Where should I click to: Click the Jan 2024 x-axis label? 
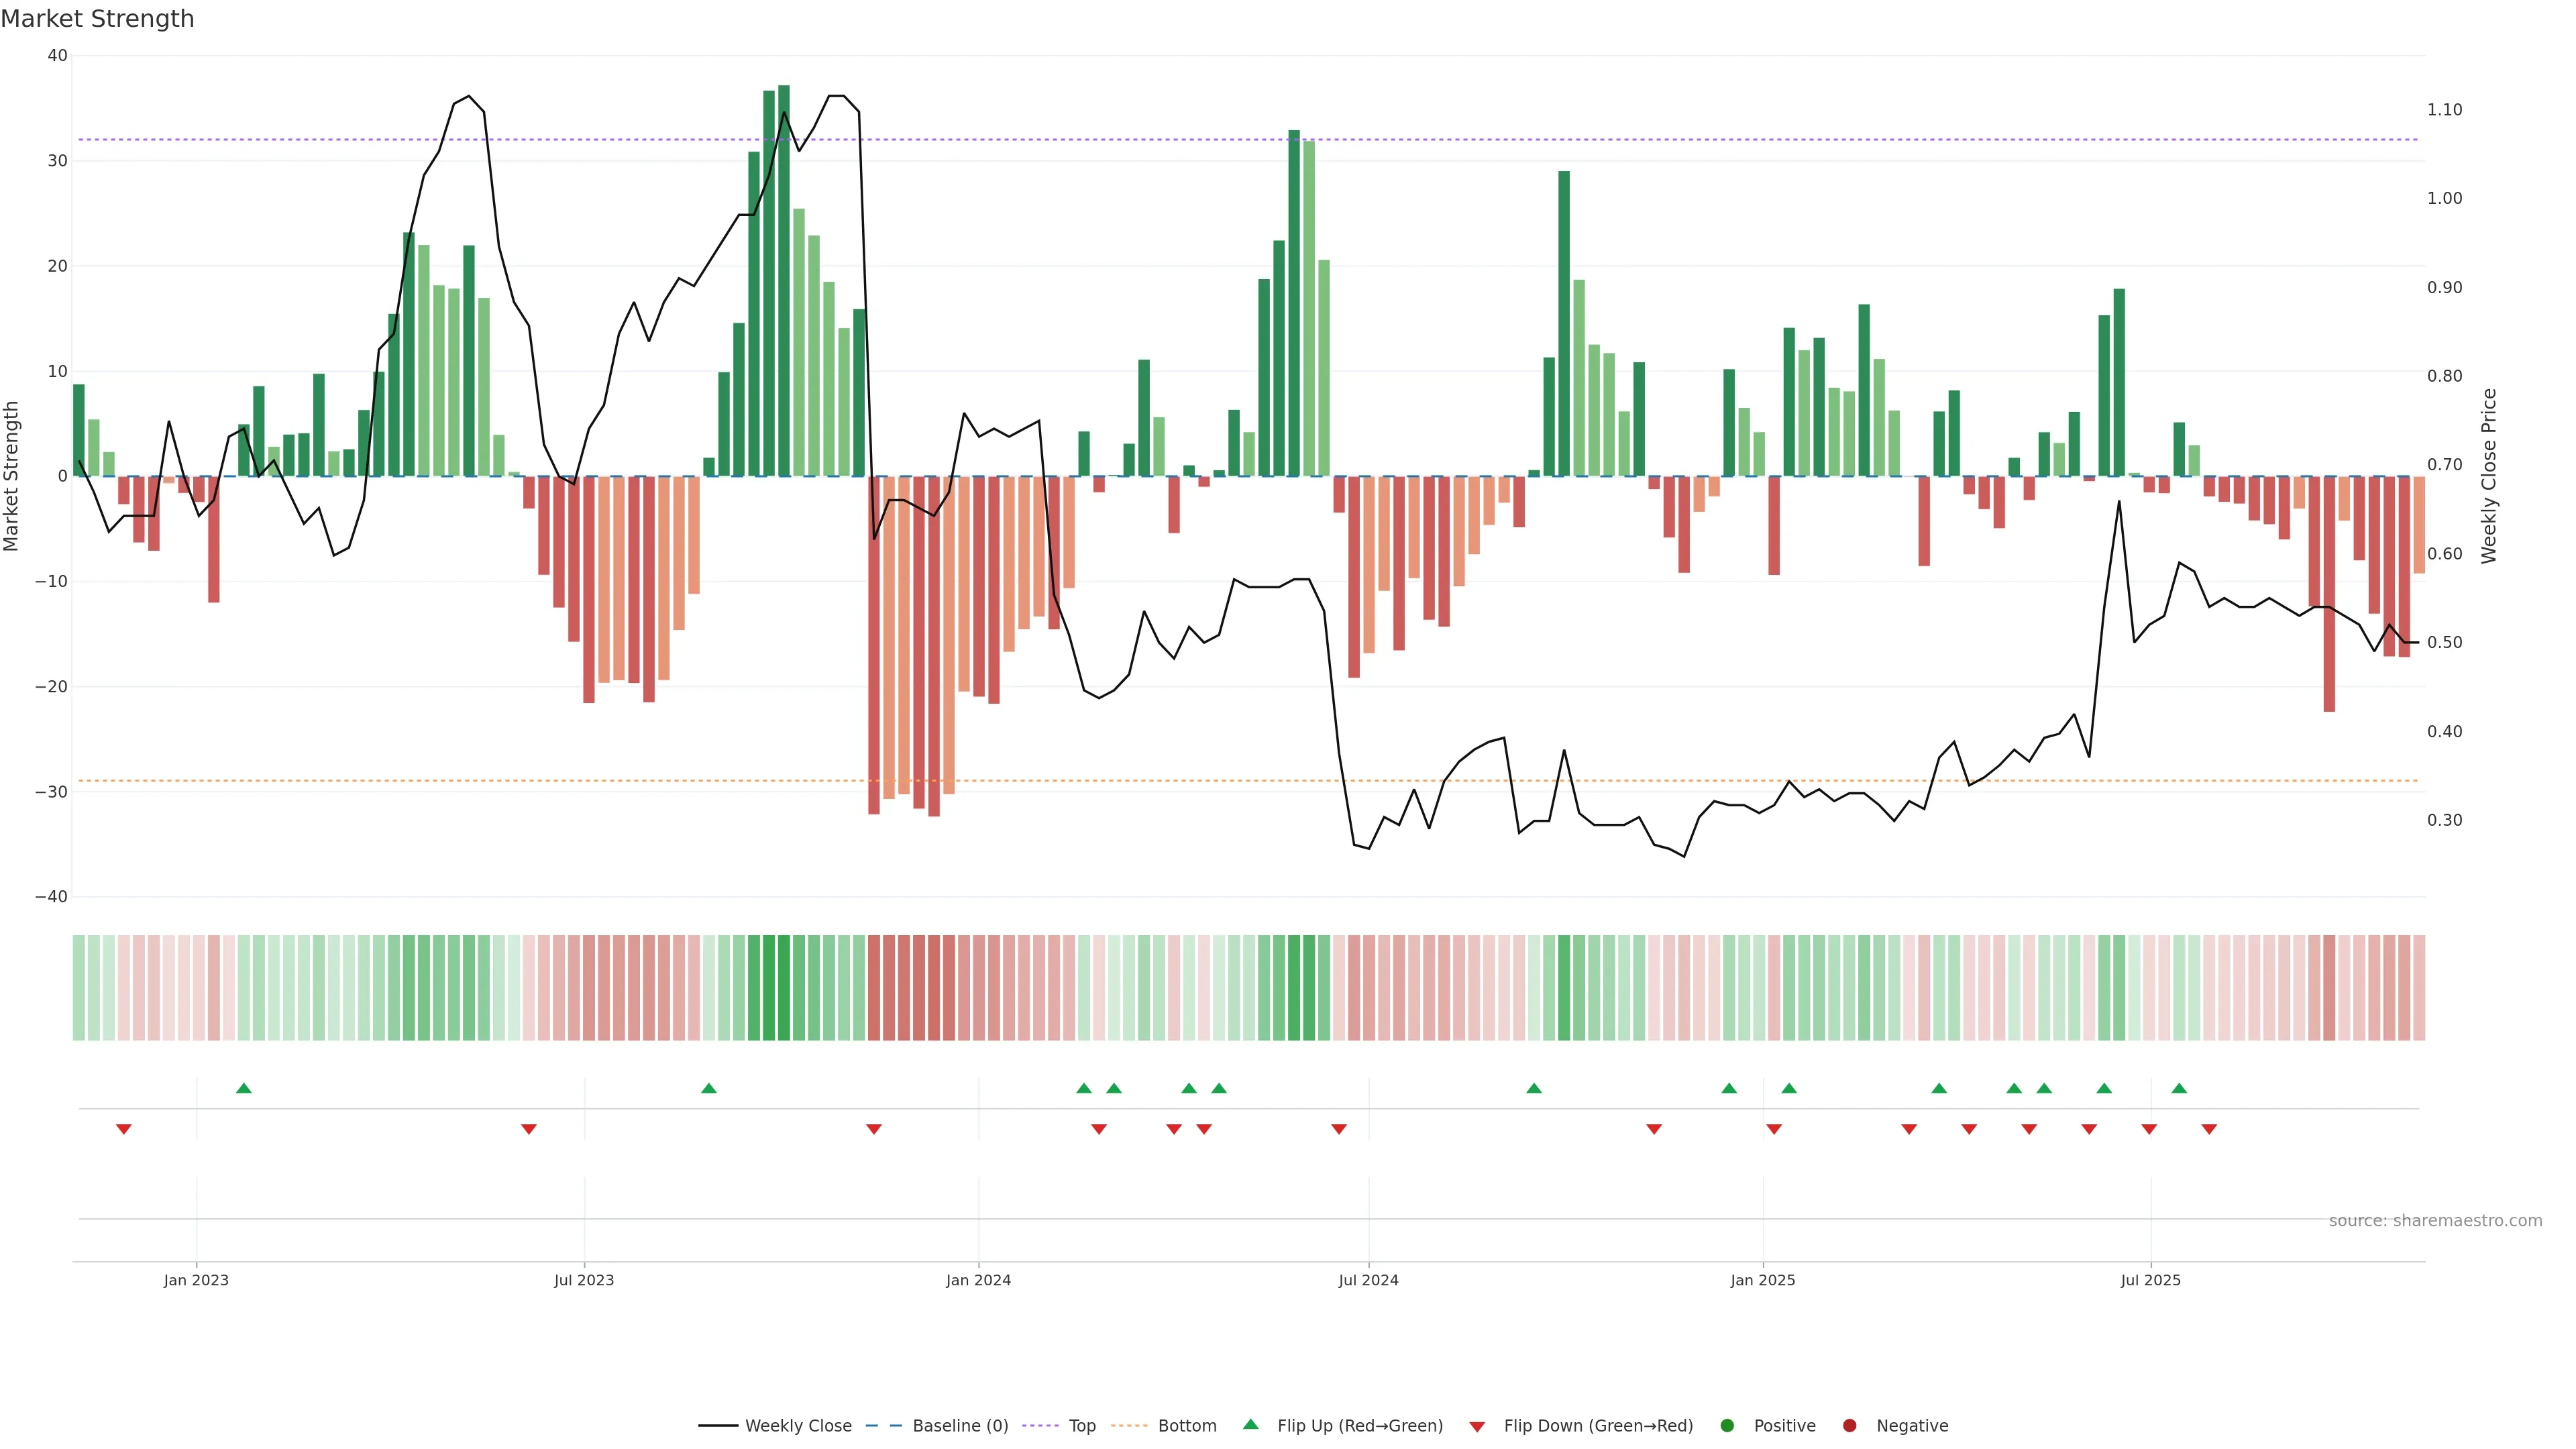tap(978, 1280)
